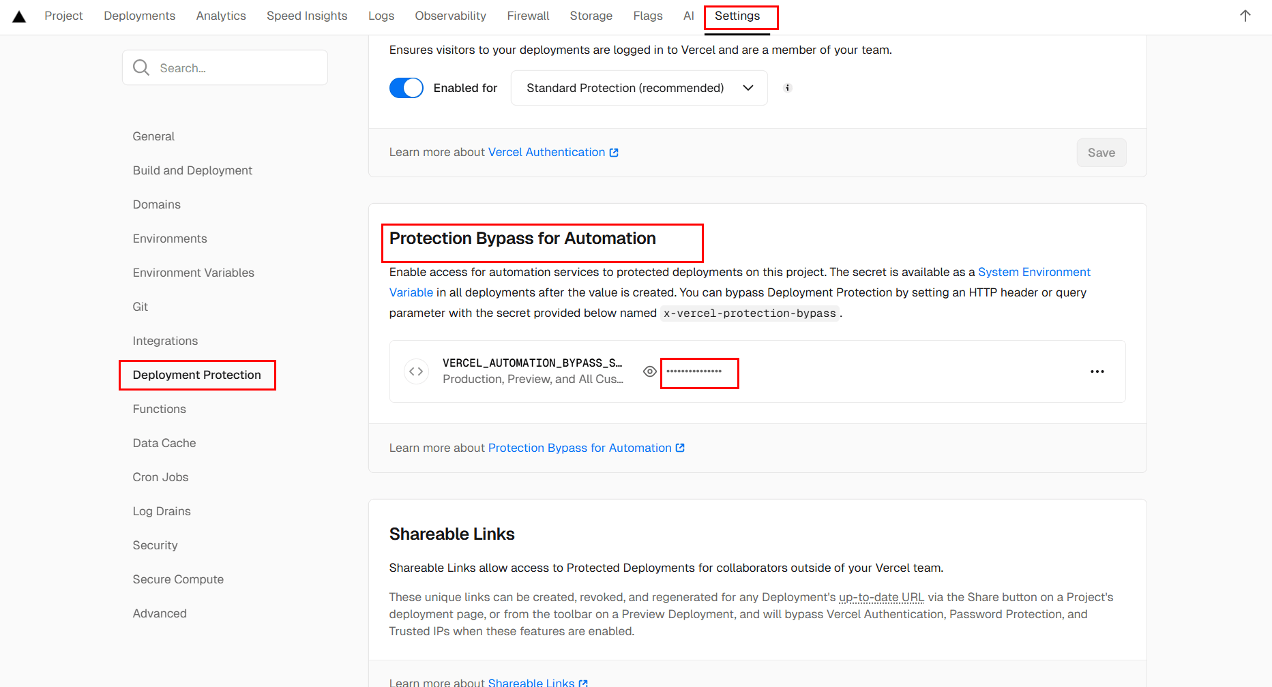
Task: Click the info icon beside protection dropdown
Action: click(x=787, y=88)
